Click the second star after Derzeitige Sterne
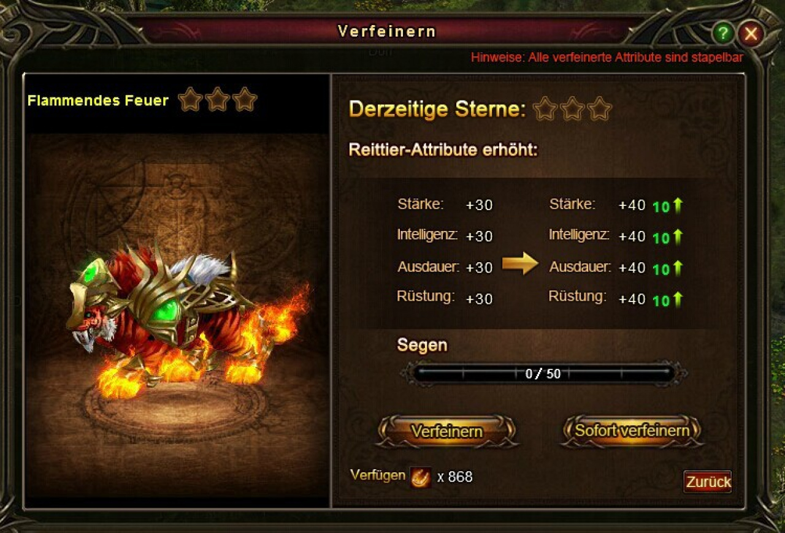The width and height of the screenshot is (785, 533). point(572,109)
